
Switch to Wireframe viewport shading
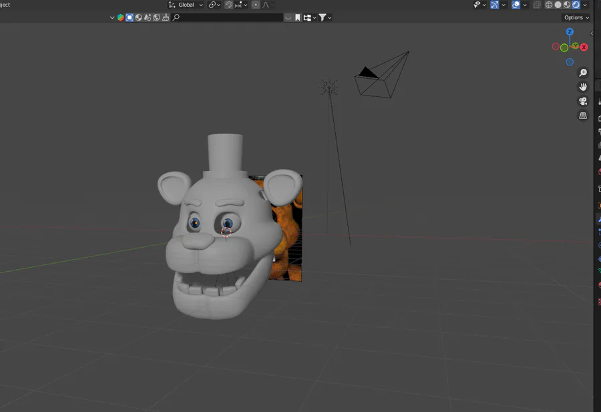pyautogui.click(x=549, y=5)
